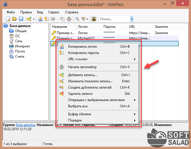Open the Сервис menu
Screen dimensions: 191x149
[54, 12]
